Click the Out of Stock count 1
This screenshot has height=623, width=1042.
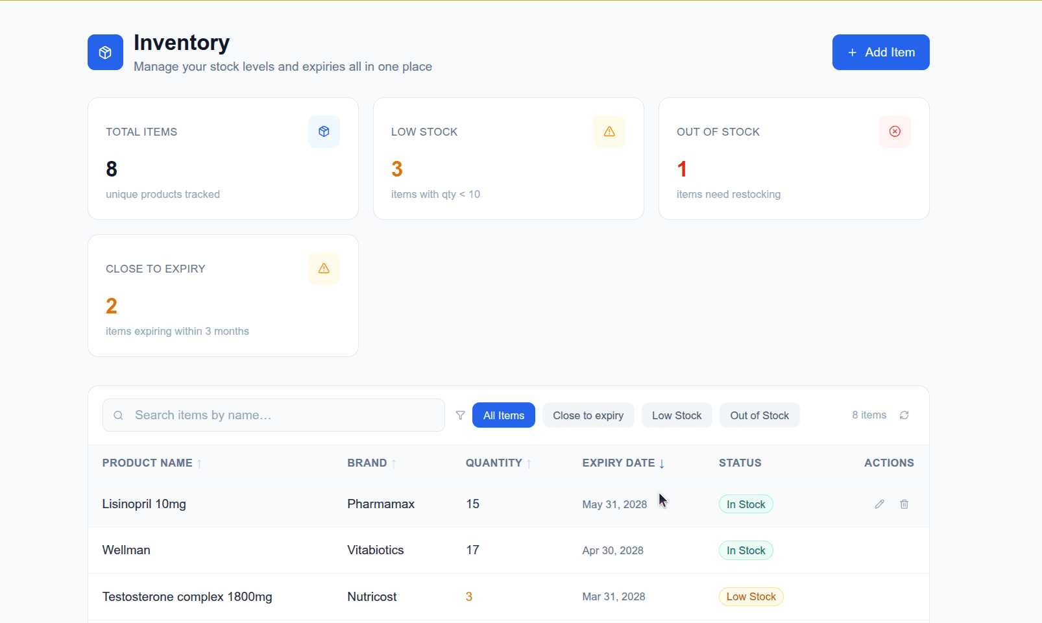click(x=682, y=169)
